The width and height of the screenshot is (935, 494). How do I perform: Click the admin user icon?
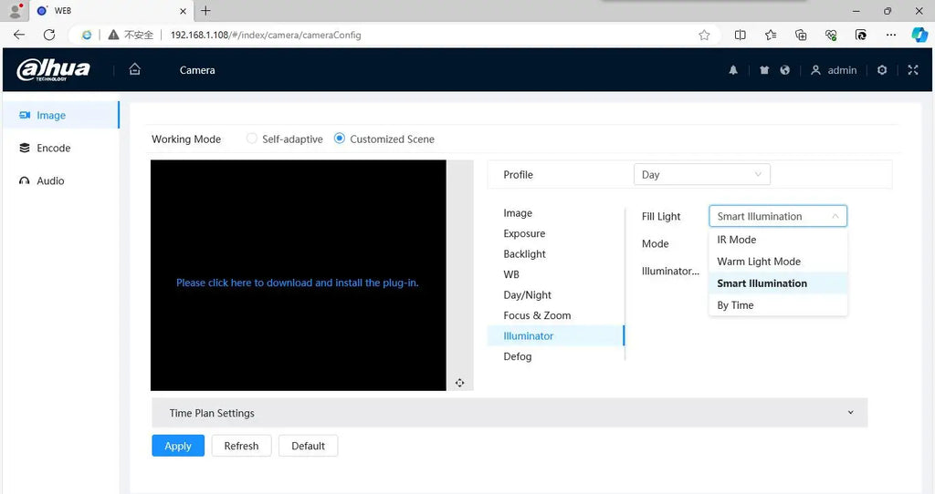click(x=815, y=70)
